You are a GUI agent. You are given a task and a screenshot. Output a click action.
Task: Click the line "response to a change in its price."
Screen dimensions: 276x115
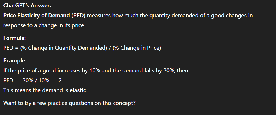click(44, 25)
